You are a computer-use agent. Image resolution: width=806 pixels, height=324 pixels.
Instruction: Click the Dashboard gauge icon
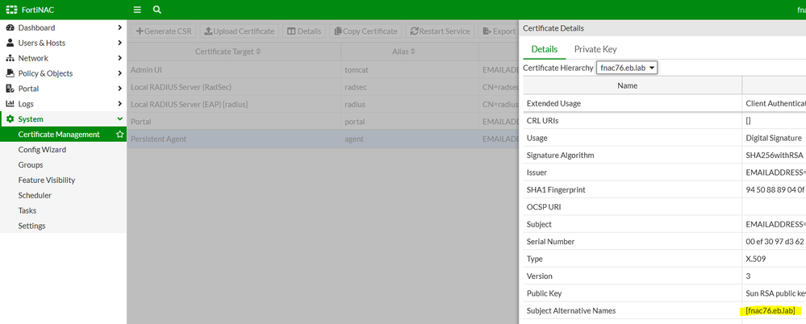(10, 27)
